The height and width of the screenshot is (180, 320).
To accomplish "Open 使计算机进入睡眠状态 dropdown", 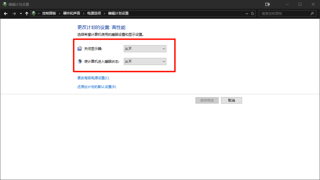I will coord(145,62).
